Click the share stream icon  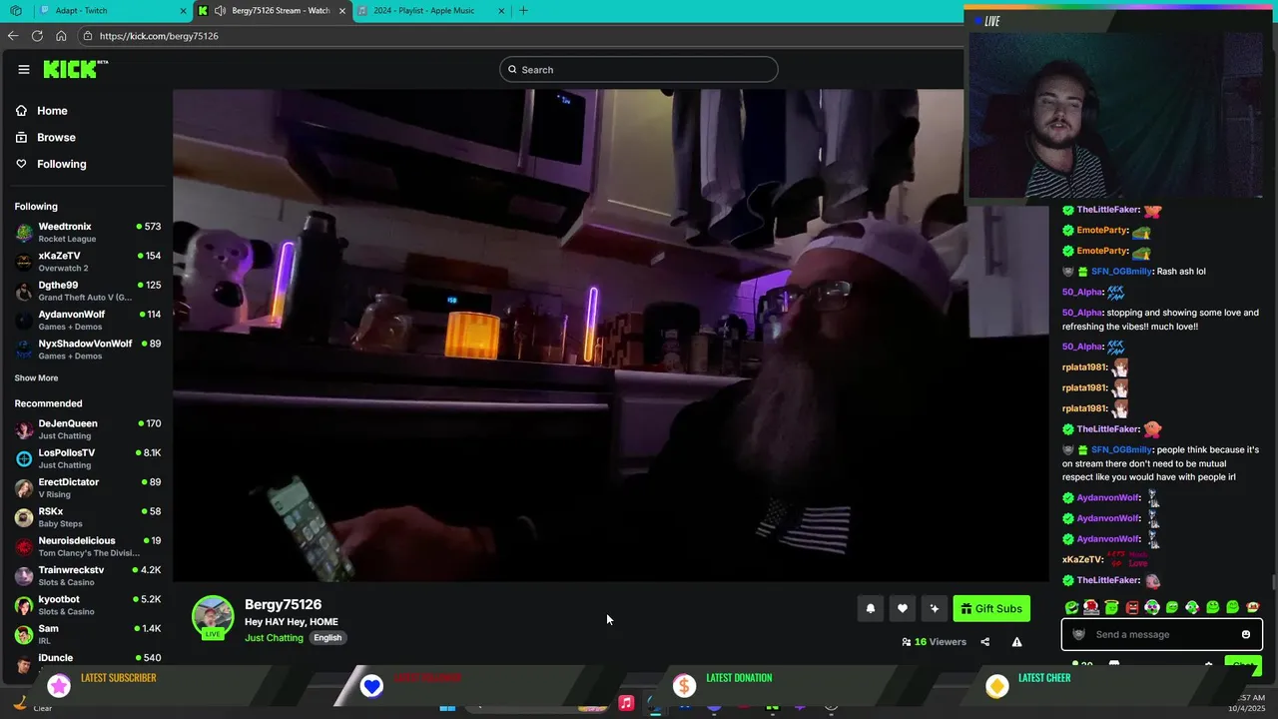point(985,642)
